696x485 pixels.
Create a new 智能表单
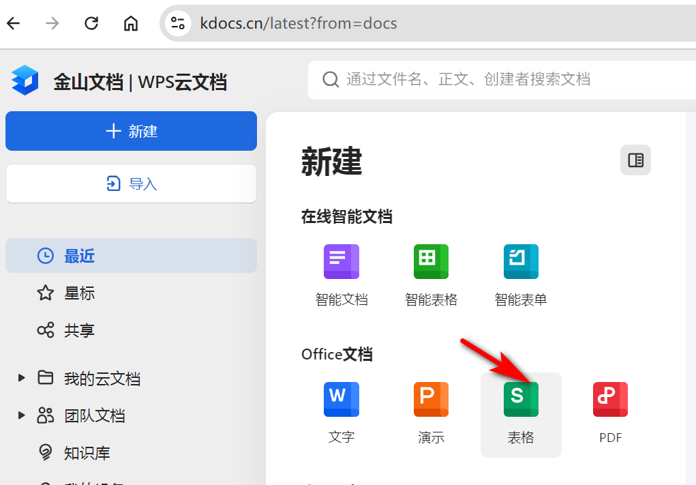(x=521, y=276)
